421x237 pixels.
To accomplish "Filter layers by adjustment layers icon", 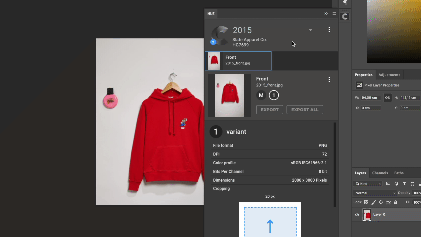I will 396,184.
